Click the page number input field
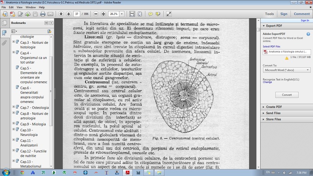Screen dimensions: 313x176 (77, 14)
